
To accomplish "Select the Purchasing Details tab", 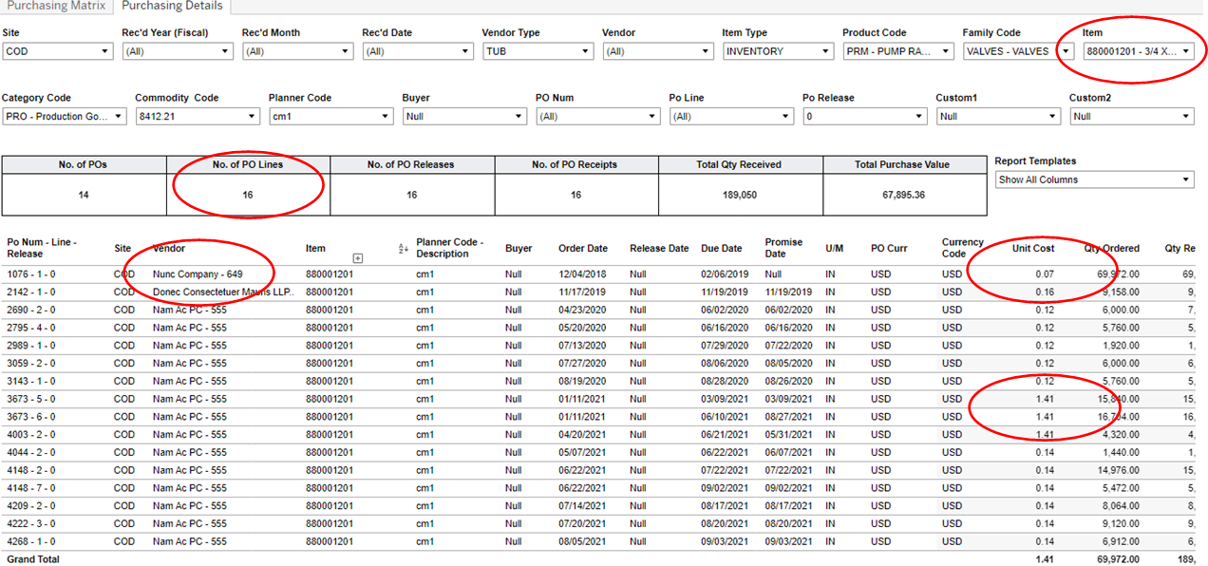I will tap(172, 6).
